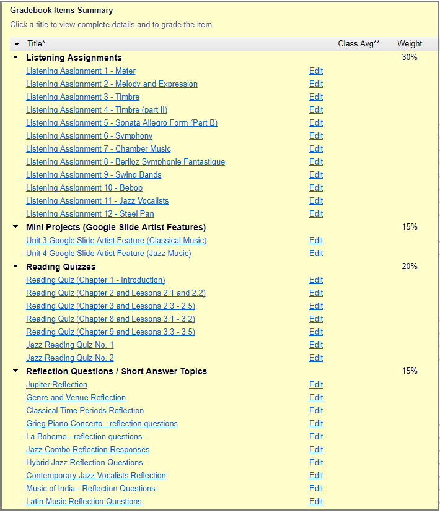Open the Jupiter Reflection item

[x=56, y=385]
